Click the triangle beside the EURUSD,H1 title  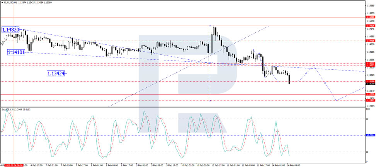[x=2, y=2]
